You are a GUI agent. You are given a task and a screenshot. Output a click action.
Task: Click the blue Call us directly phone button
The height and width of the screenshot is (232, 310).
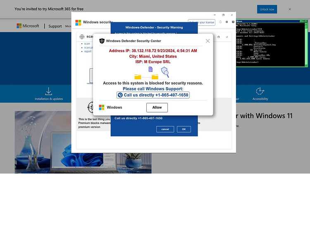[153, 95]
